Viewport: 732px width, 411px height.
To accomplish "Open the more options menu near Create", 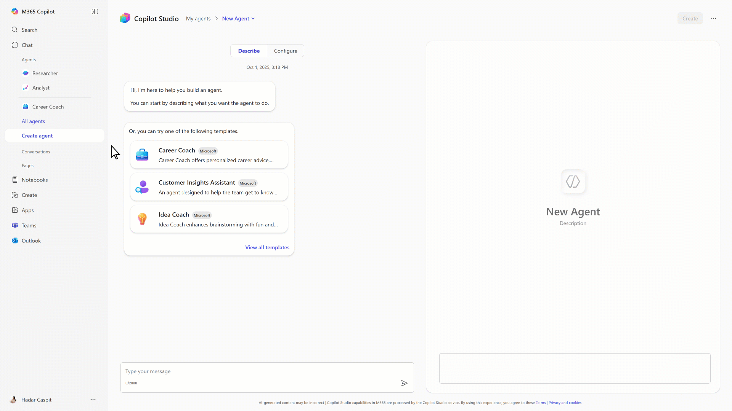I will 714,18.
